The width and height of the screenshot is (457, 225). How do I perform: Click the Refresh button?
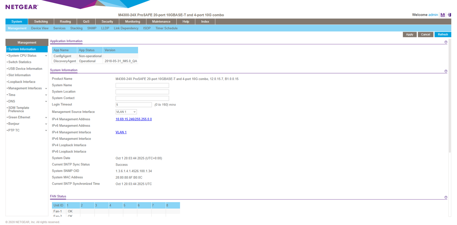coord(443,34)
